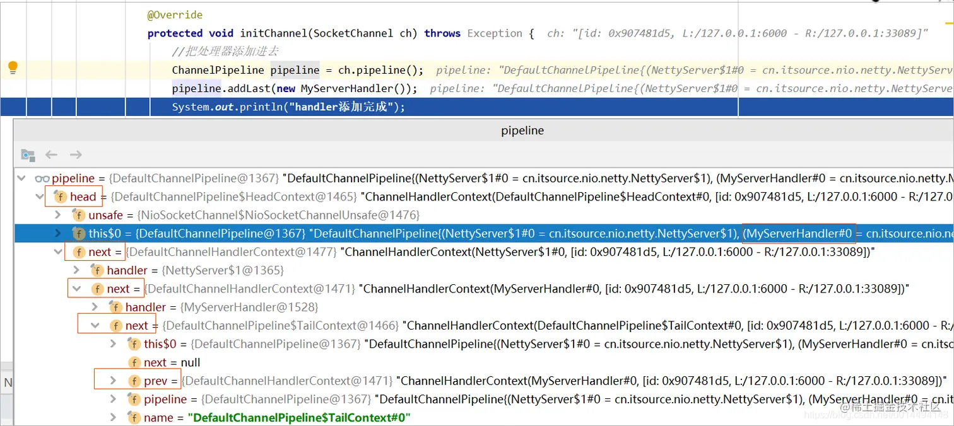The width and height of the screenshot is (954, 426).
Task: Click field icon of handler NettyServer$1@1365
Action: (97, 270)
